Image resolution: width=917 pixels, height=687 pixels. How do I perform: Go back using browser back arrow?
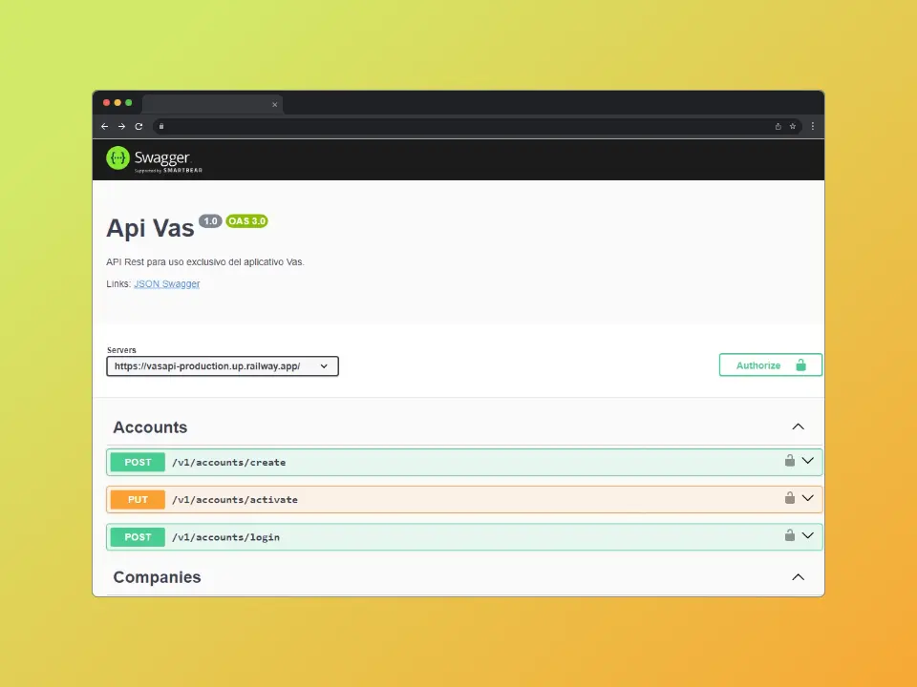coord(105,126)
